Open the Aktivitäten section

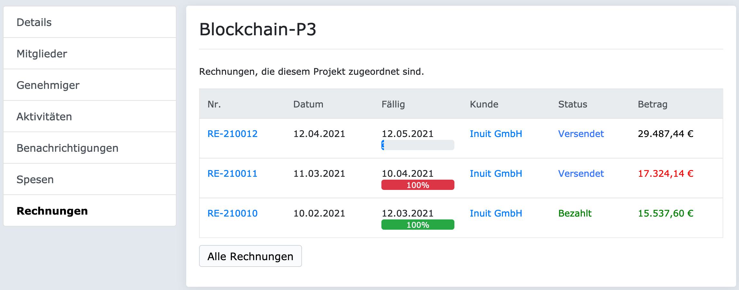tap(44, 116)
